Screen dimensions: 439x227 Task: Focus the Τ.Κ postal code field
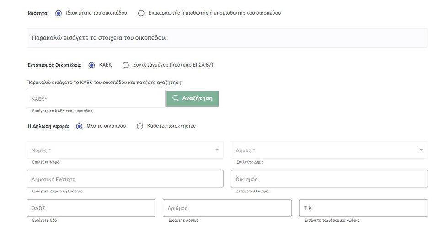pos(363,208)
